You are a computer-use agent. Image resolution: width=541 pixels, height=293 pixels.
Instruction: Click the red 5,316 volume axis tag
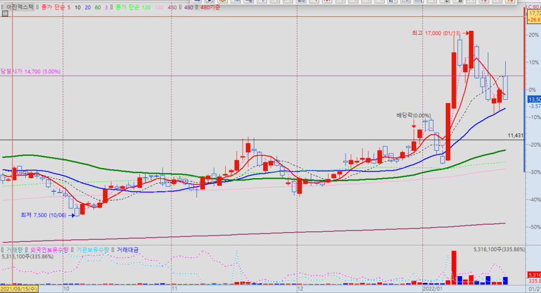point(534,275)
